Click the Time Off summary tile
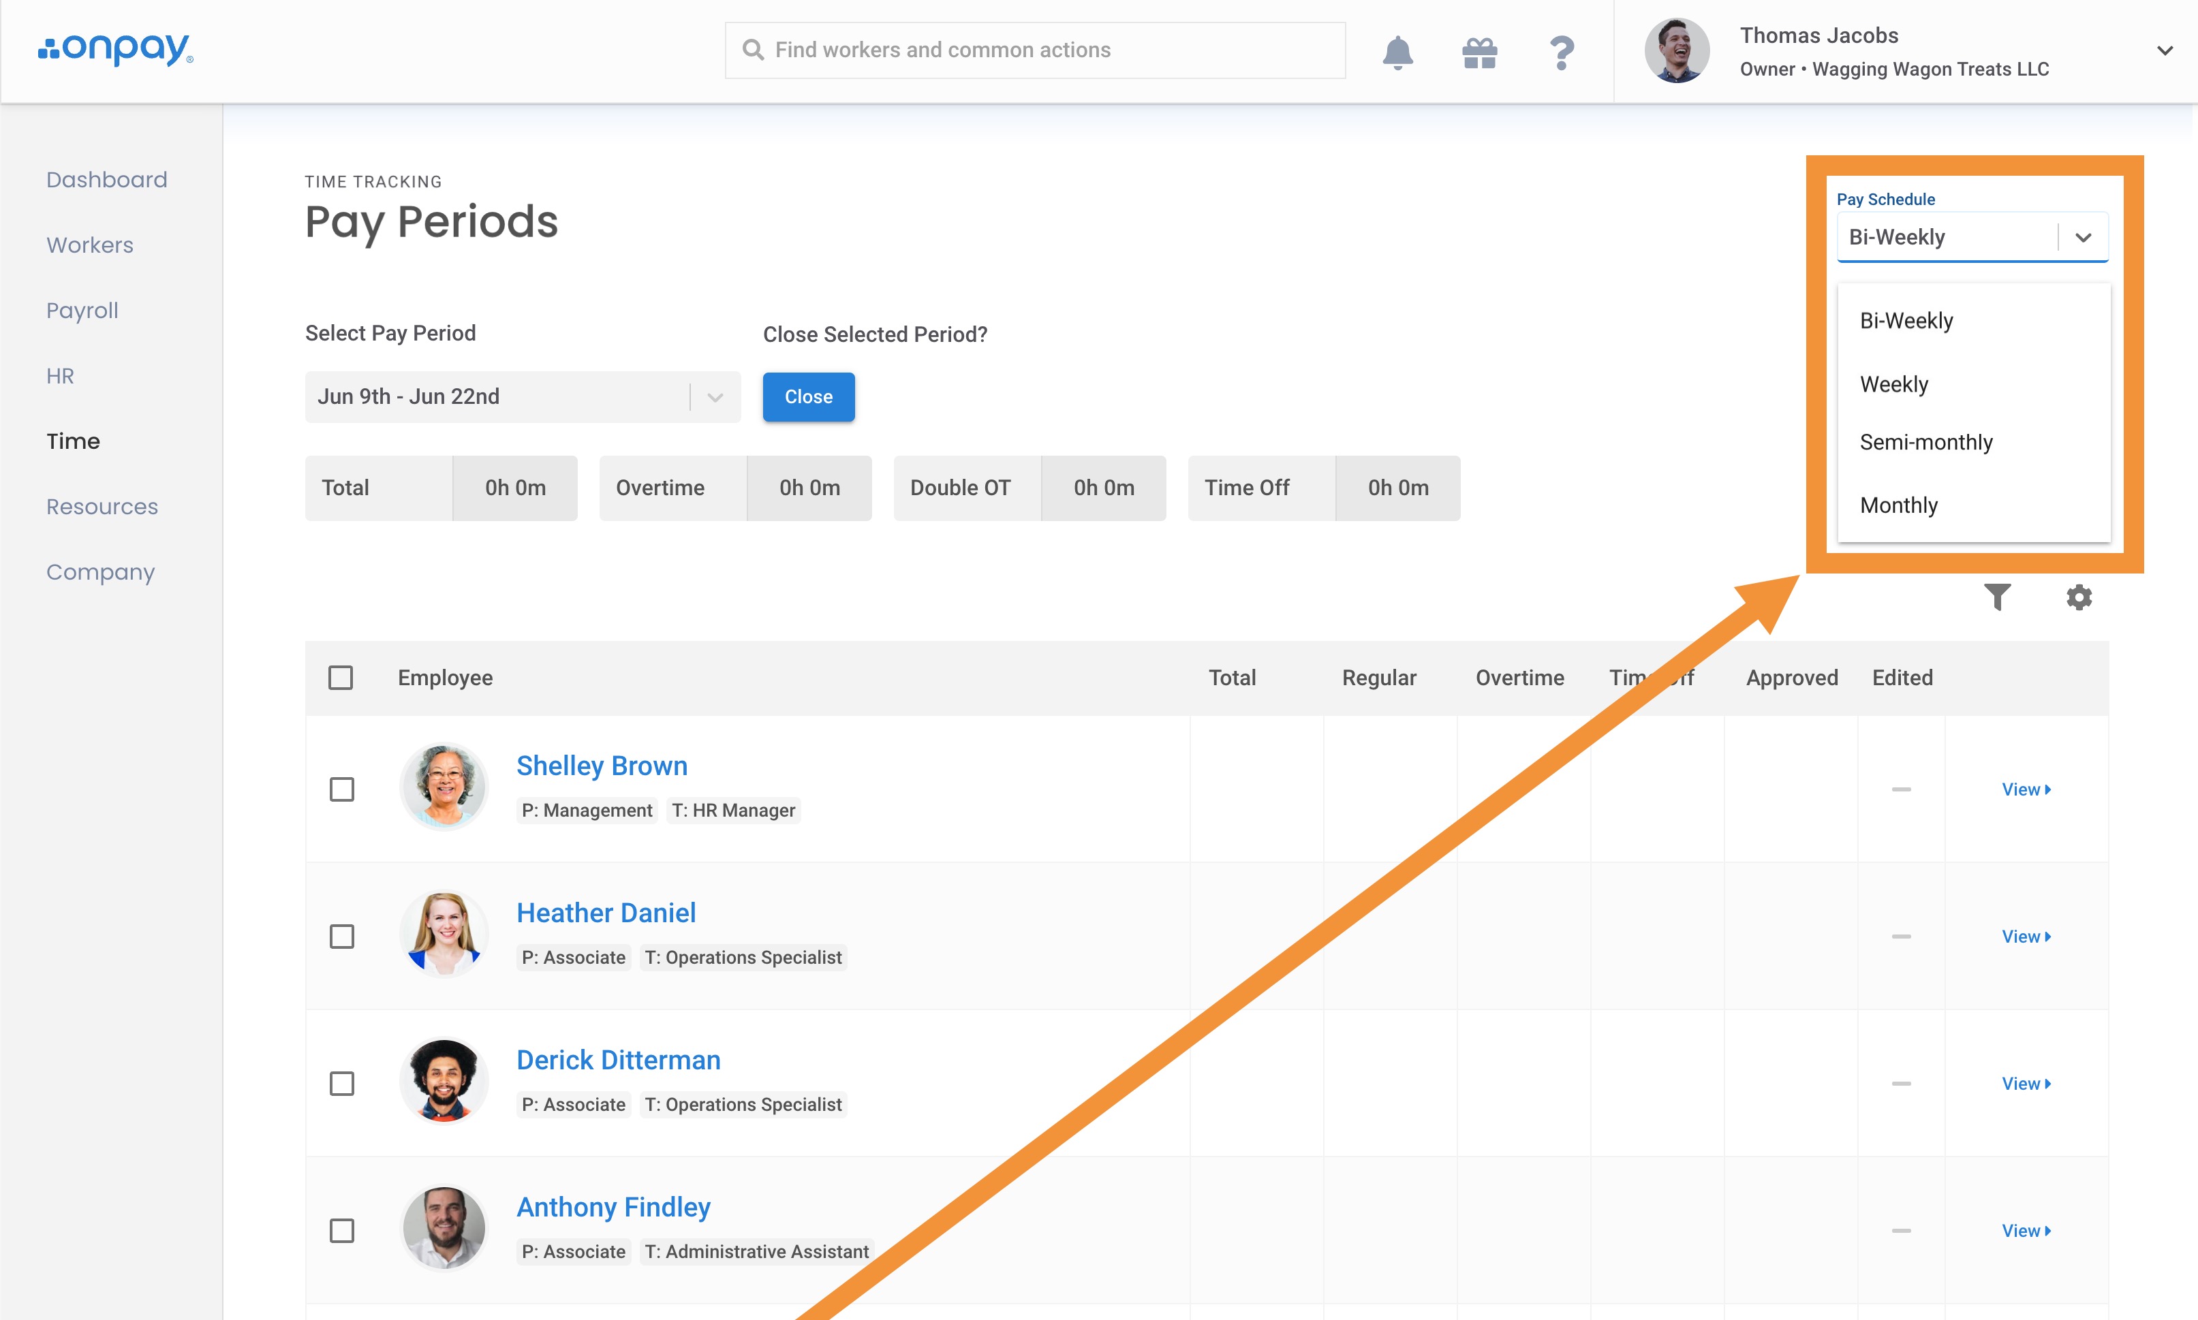The height and width of the screenshot is (1320, 2198). (x=1324, y=488)
